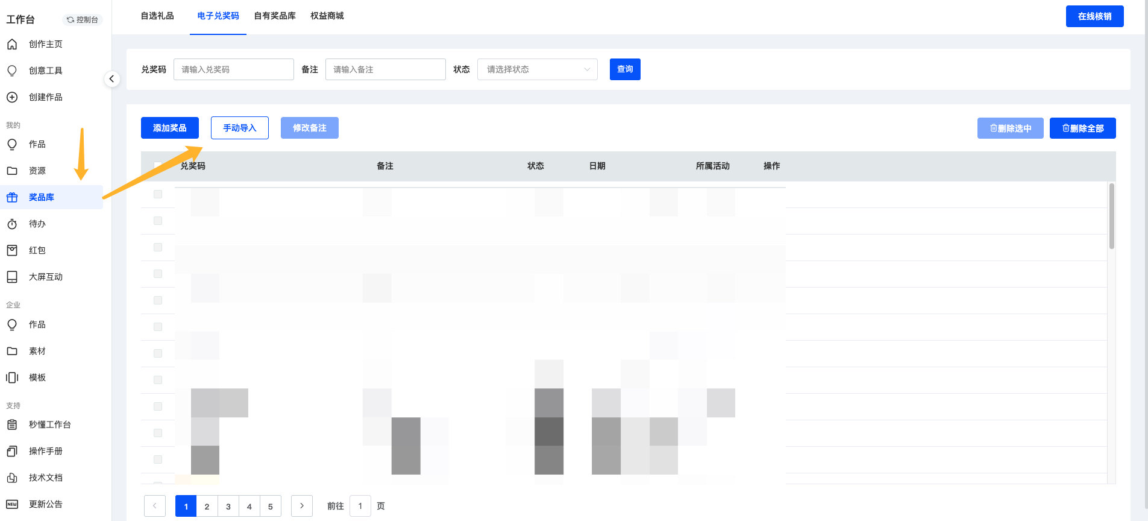Collapse the sidebar with the chevron arrow
Screen dimensions: 1148x521
pos(111,79)
